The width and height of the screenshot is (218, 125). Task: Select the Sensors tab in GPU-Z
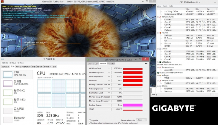tap(103, 64)
